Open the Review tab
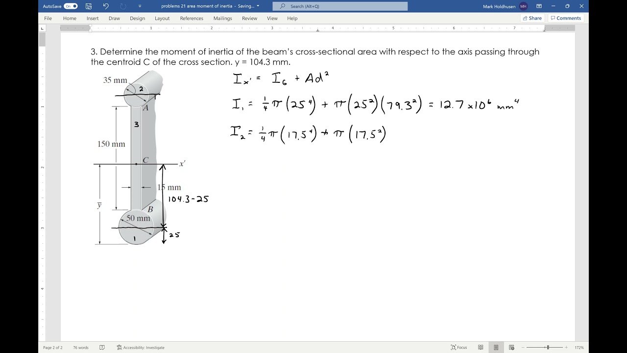 [x=249, y=18]
